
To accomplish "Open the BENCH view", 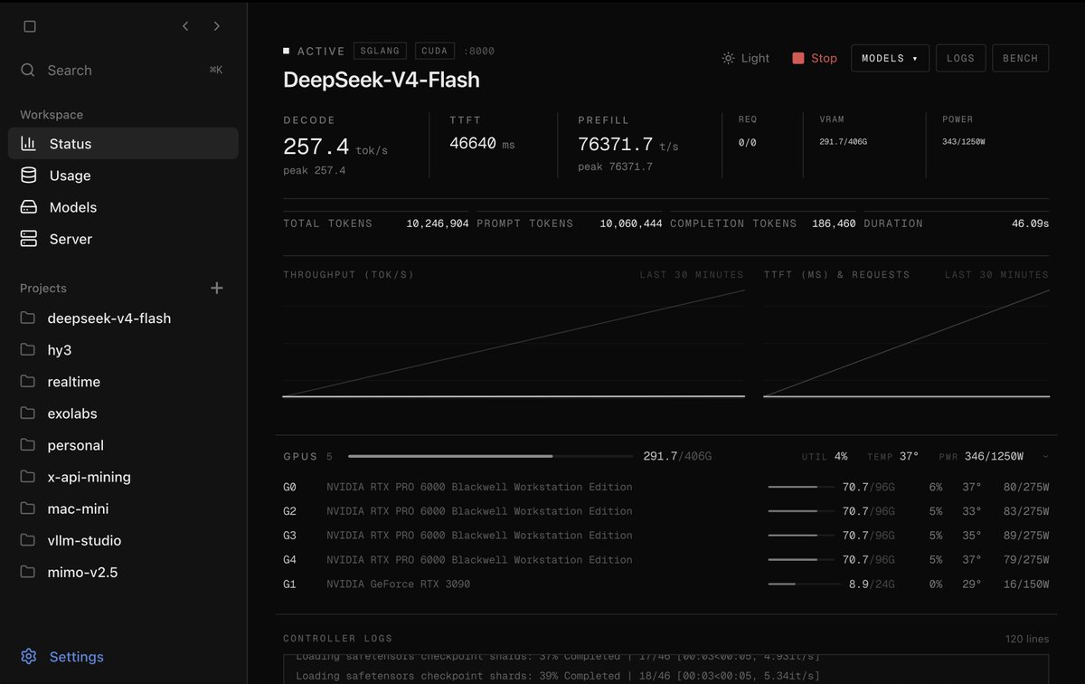I will [x=1021, y=58].
